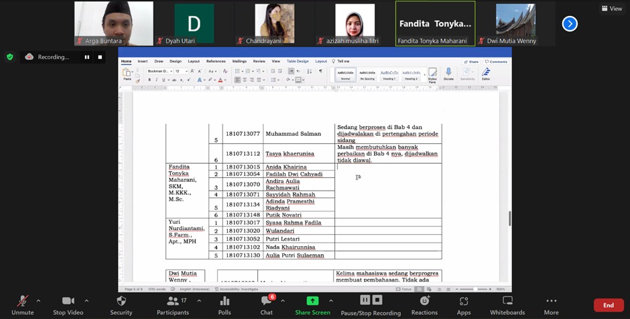Open the Polls panel
Screen dimensions: 630x319
pos(225,304)
